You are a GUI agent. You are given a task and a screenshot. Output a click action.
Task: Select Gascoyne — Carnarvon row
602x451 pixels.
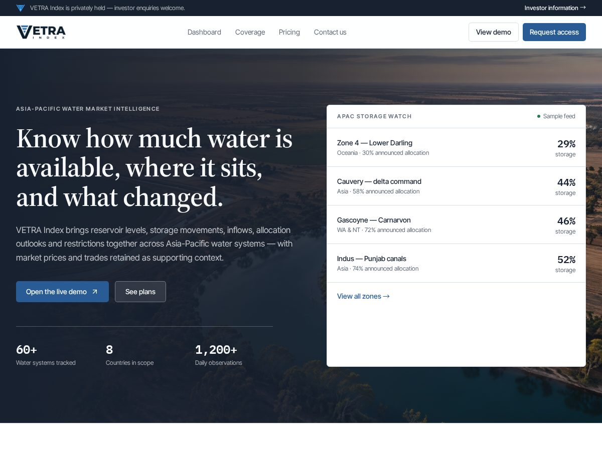tap(456, 224)
